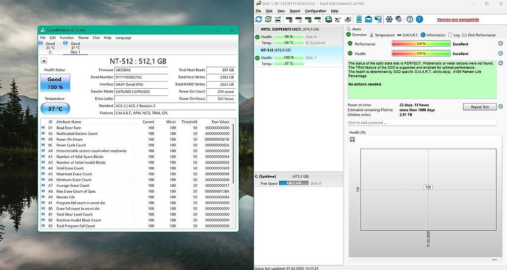The image size is (507, 270).
Task: Click the disk with globe icon
Action: click(x=329, y=19)
